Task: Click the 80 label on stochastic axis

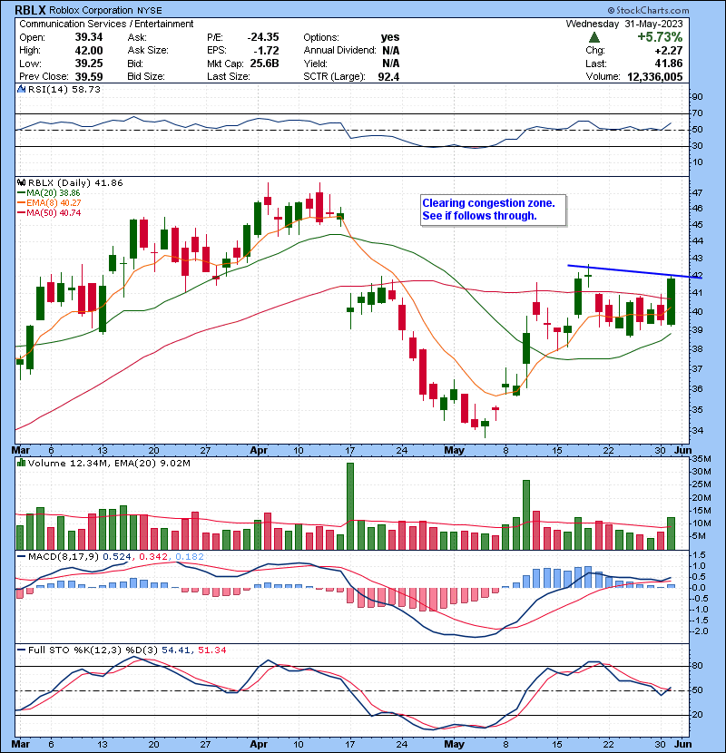Action: (697, 666)
